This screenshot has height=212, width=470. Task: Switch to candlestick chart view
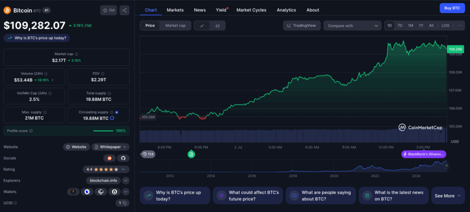click(x=218, y=26)
